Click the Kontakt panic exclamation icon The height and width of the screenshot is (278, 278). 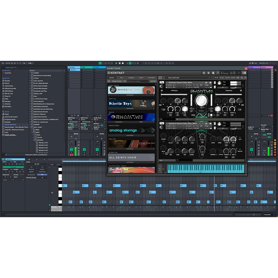pos(239,73)
